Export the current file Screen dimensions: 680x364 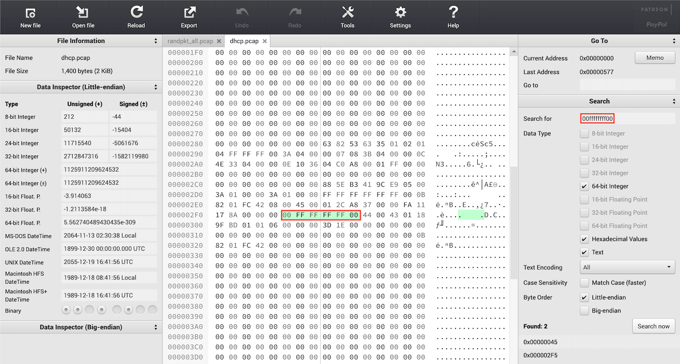pos(189,17)
